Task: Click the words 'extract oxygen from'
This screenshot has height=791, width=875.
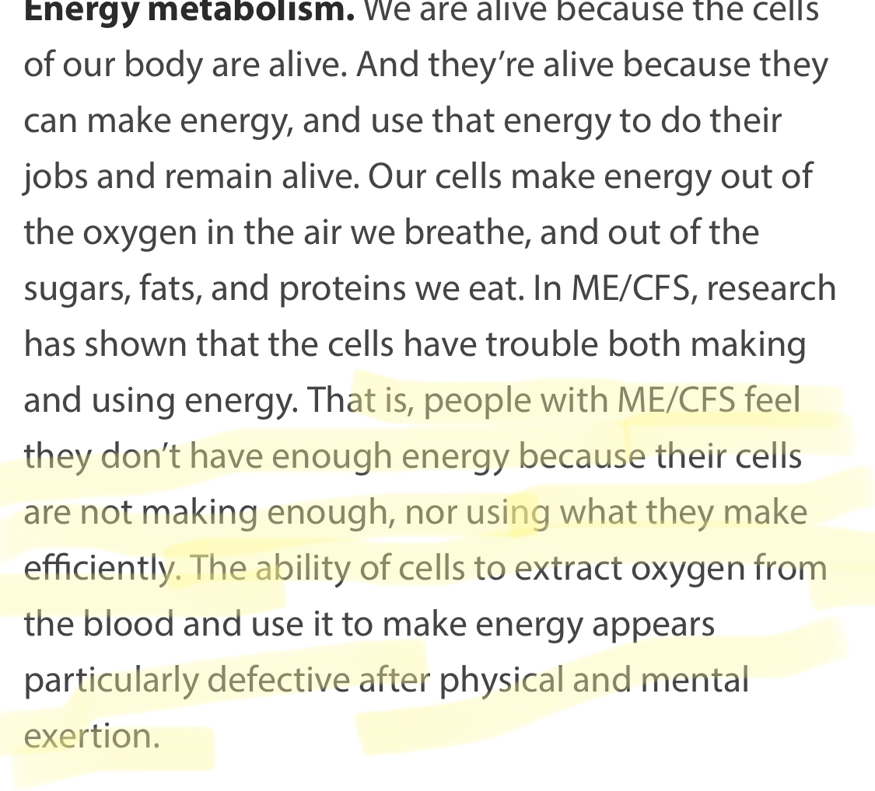Action: [x=670, y=567]
